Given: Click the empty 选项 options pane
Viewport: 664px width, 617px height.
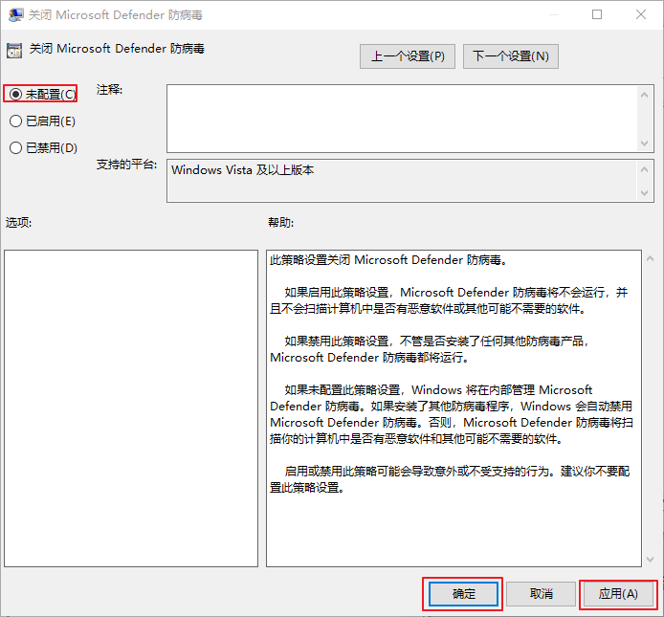Looking at the screenshot, I should [x=131, y=408].
